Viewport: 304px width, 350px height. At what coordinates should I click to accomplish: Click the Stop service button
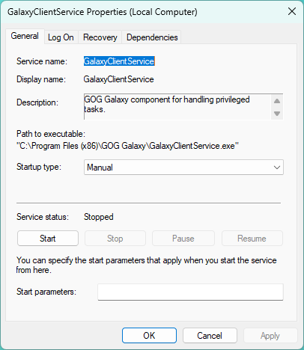click(115, 239)
